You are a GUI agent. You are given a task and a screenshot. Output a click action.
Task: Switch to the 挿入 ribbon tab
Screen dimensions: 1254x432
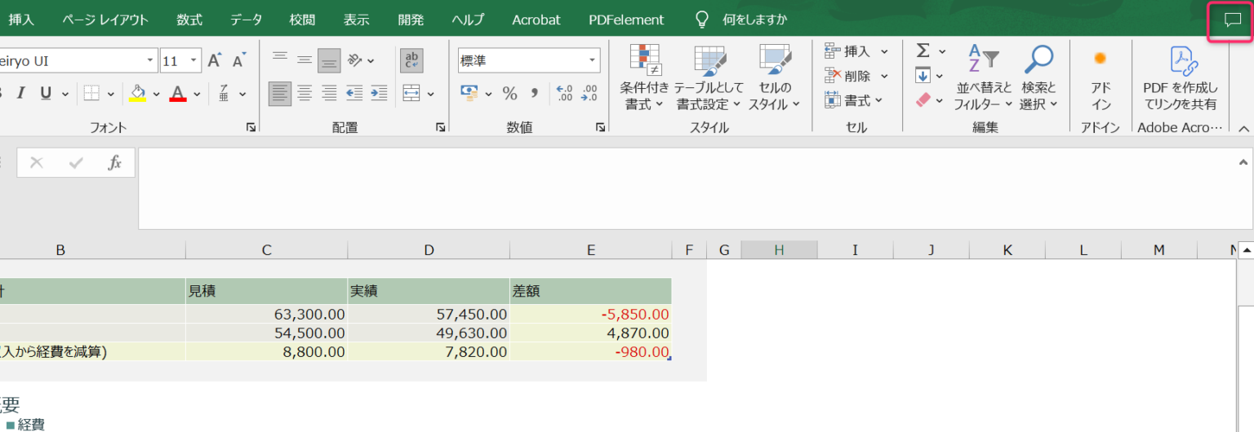pyautogui.click(x=20, y=20)
